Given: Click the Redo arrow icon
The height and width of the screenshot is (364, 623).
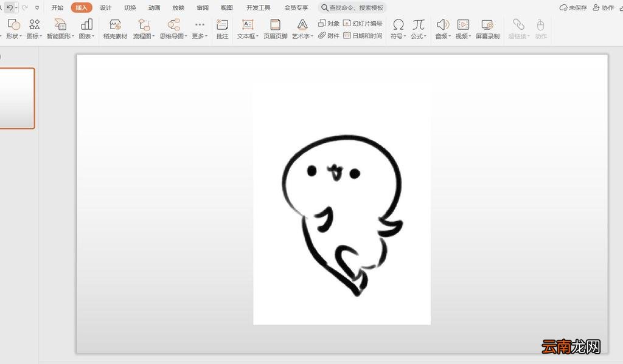Looking at the screenshot, I should pyautogui.click(x=24, y=7).
